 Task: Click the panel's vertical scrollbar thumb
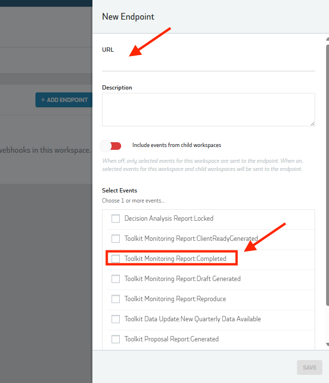click(x=327, y=172)
